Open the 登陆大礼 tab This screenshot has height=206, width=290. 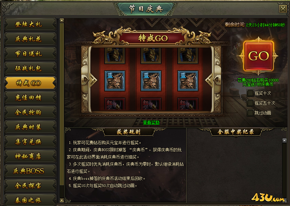click(x=30, y=24)
